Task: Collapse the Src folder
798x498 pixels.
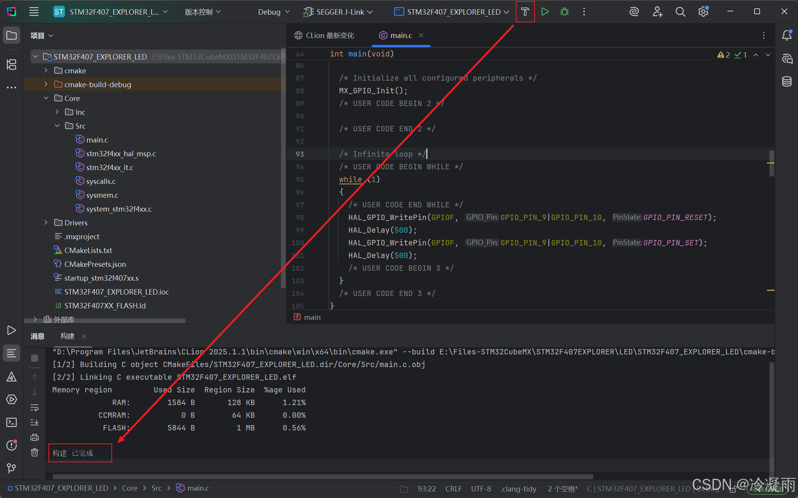Action: coord(57,126)
